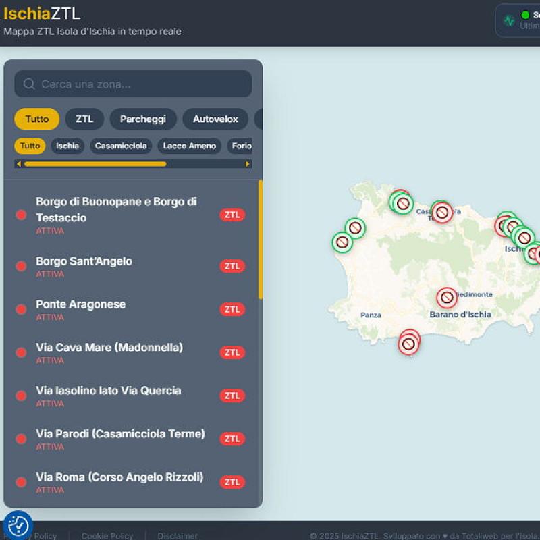Click right arrow of chip scrollbar
Screen dimensions: 540x540
coord(248,164)
